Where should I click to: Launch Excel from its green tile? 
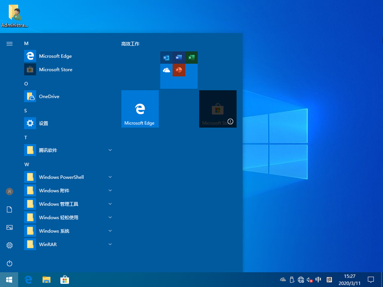pyautogui.click(x=191, y=57)
